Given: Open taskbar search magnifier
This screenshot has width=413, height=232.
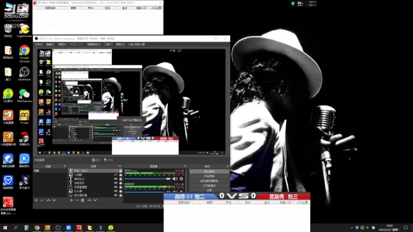Looking at the screenshot, I should 15,227.
